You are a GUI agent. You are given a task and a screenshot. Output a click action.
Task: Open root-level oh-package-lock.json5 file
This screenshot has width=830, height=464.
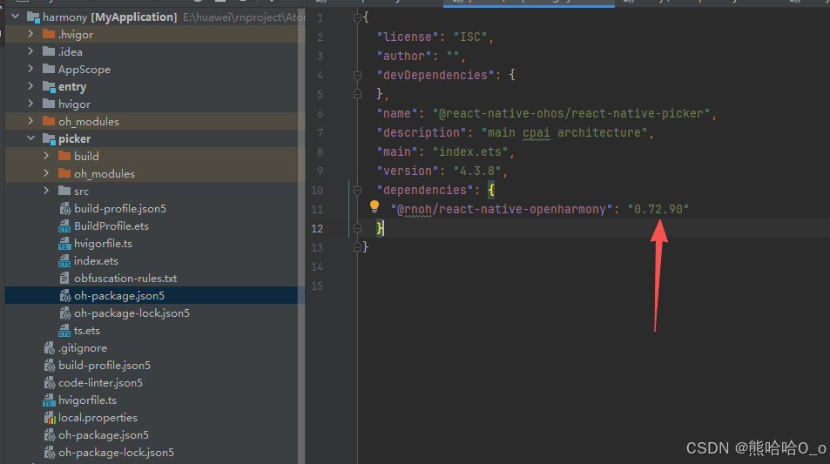click(x=116, y=453)
